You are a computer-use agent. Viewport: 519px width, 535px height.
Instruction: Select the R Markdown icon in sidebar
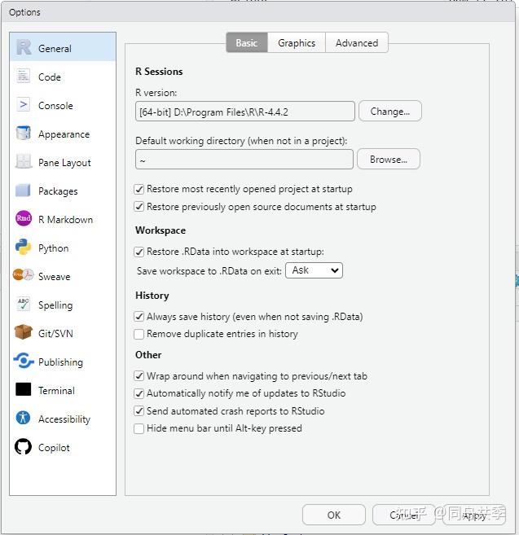(23, 218)
